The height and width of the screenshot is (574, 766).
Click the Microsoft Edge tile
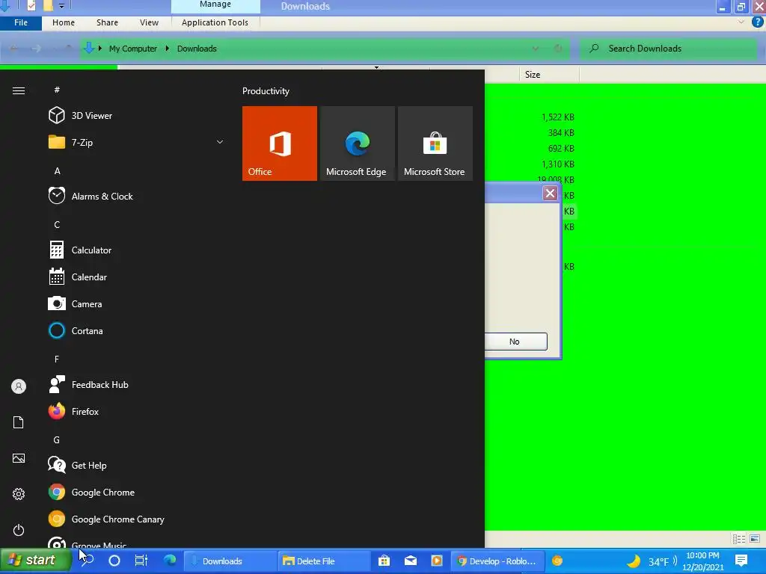[357, 143]
